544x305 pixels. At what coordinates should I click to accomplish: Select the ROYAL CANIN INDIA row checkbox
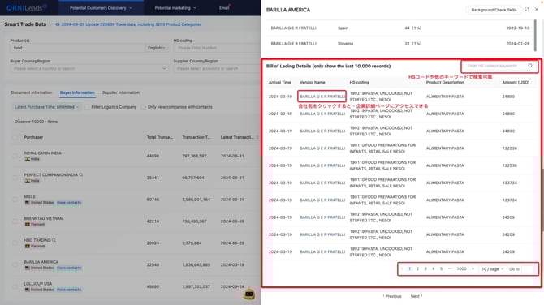(x=15, y=156)
